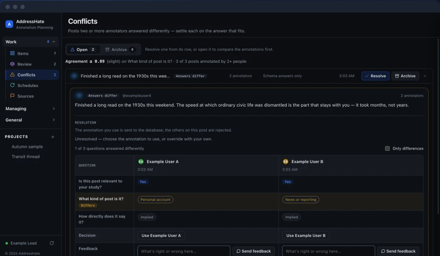This screenshot has width=440, height=256.
Task: Select Personal account answer chip
Action: tap(156, 199)
